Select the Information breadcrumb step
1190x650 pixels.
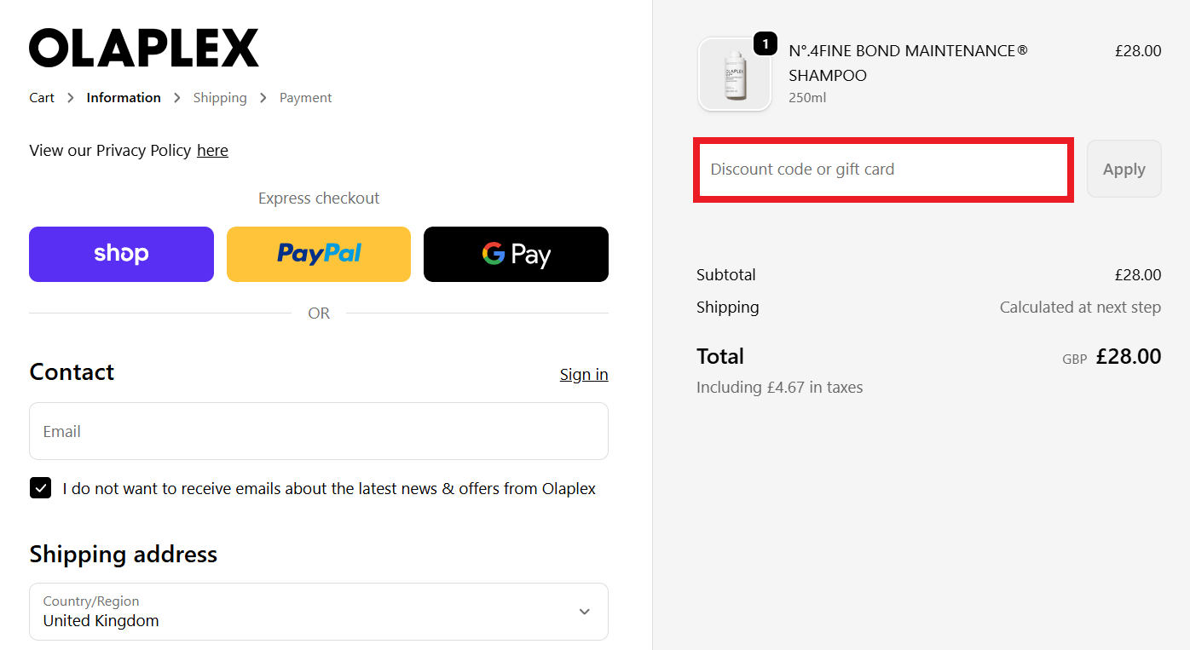(x=124, y=98)
